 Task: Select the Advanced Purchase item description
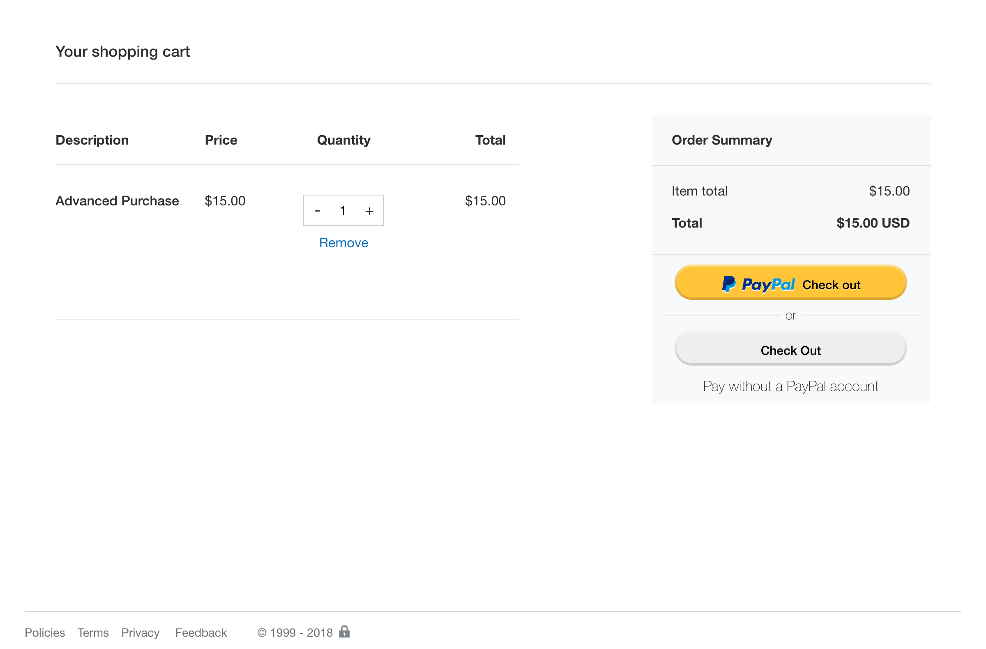[x=117, y=201]
